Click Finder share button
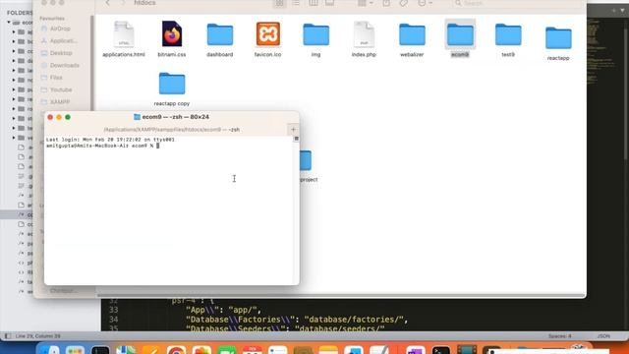The height and width of the screenshot is (354, 629). (x=386, y=3)
